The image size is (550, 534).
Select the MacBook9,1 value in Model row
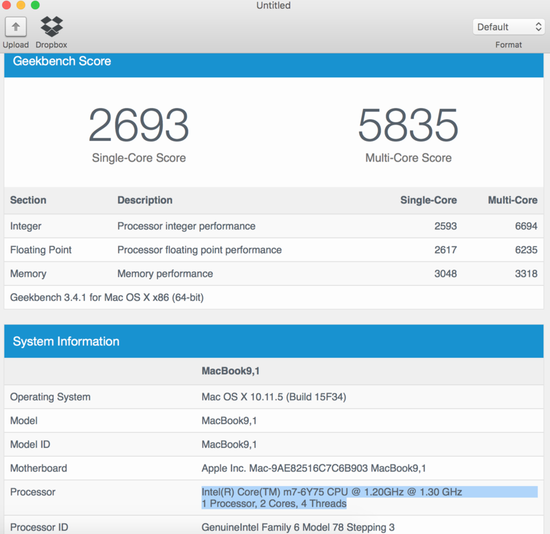(x=229, y=421)
